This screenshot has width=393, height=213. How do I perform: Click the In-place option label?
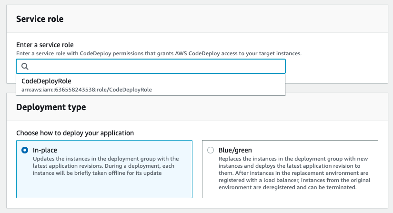45,150
